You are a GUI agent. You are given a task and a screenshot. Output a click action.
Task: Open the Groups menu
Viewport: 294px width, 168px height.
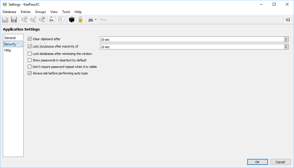pos(41,12)
